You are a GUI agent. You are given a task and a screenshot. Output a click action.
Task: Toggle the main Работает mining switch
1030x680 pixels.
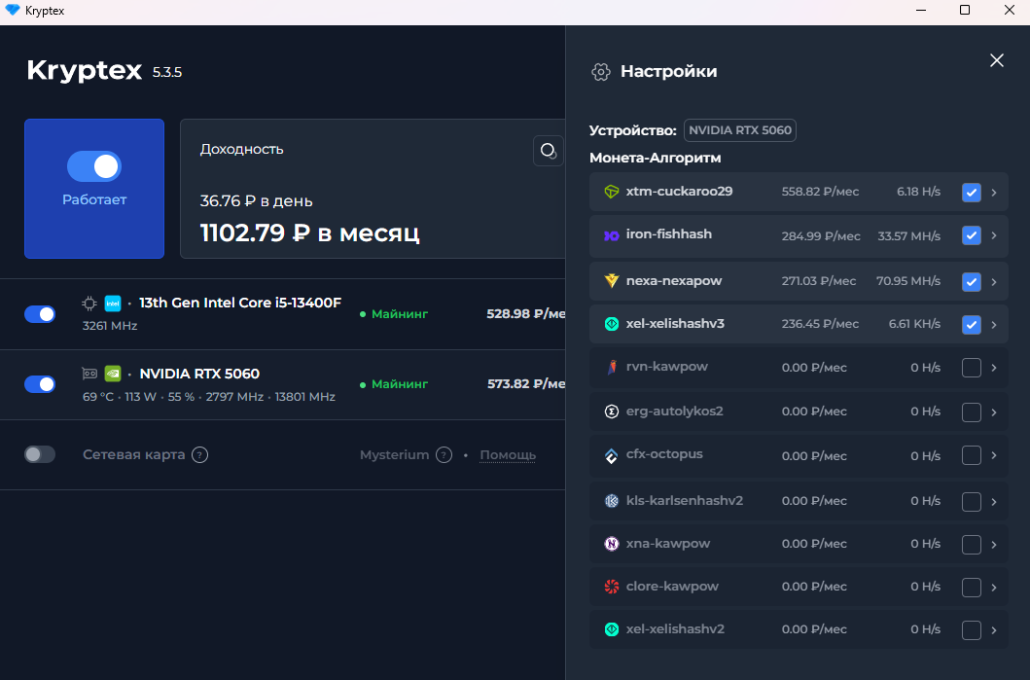94,166
